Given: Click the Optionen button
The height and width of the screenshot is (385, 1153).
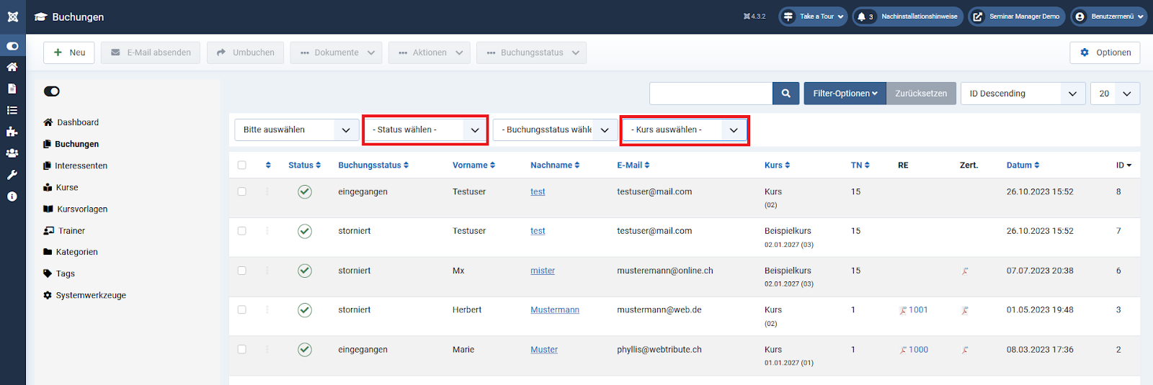Looking at the screenshot, I should 1105,53.
